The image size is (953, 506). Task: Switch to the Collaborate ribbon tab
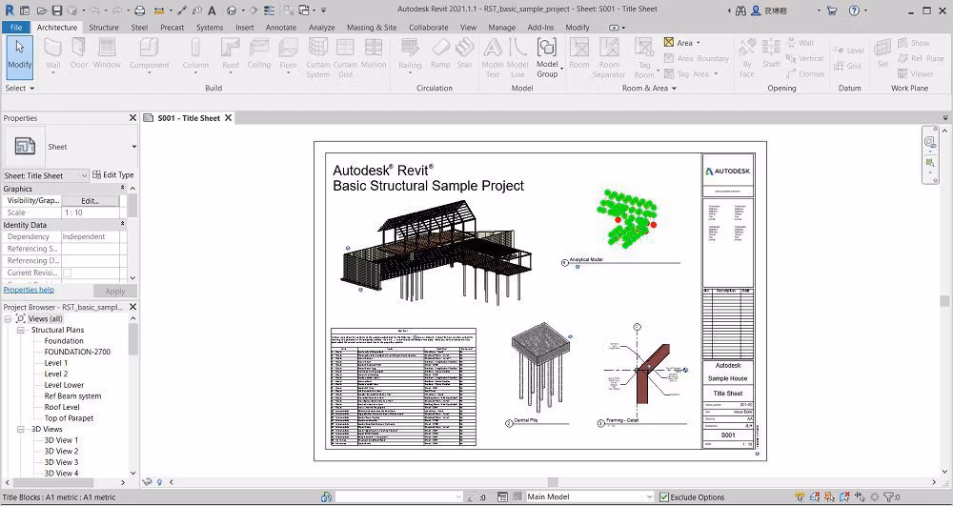tap(429, 28)
